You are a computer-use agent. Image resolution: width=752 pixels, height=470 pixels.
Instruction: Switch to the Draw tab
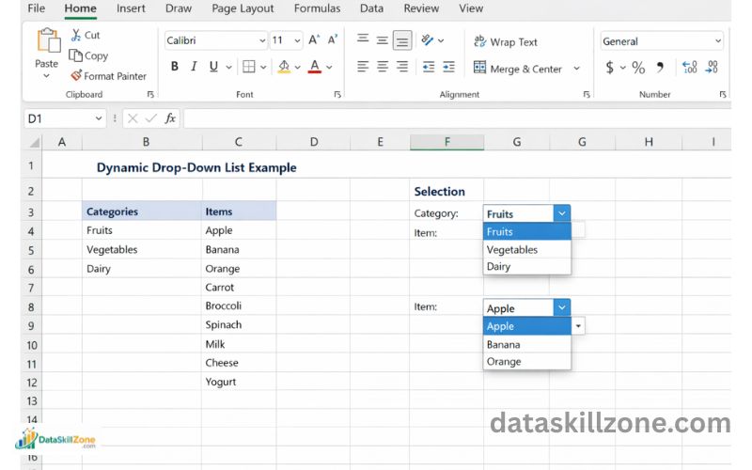point(178,8)
